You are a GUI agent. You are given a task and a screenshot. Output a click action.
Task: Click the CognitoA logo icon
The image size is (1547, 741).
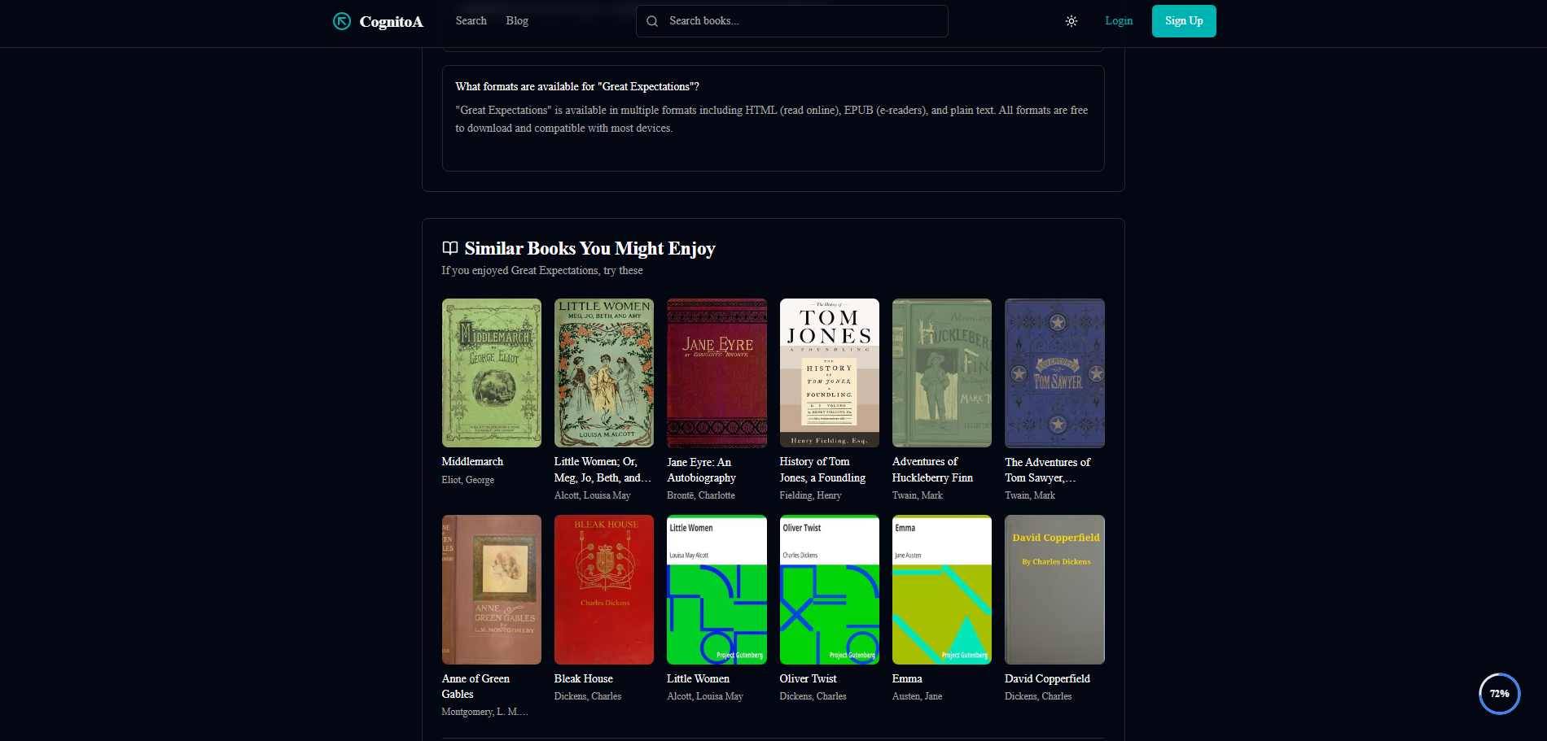(x=342, y=21)
